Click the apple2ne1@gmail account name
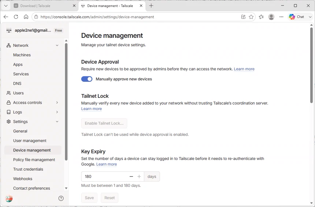This screenshot has width=315, height=207. coord(33,30)
